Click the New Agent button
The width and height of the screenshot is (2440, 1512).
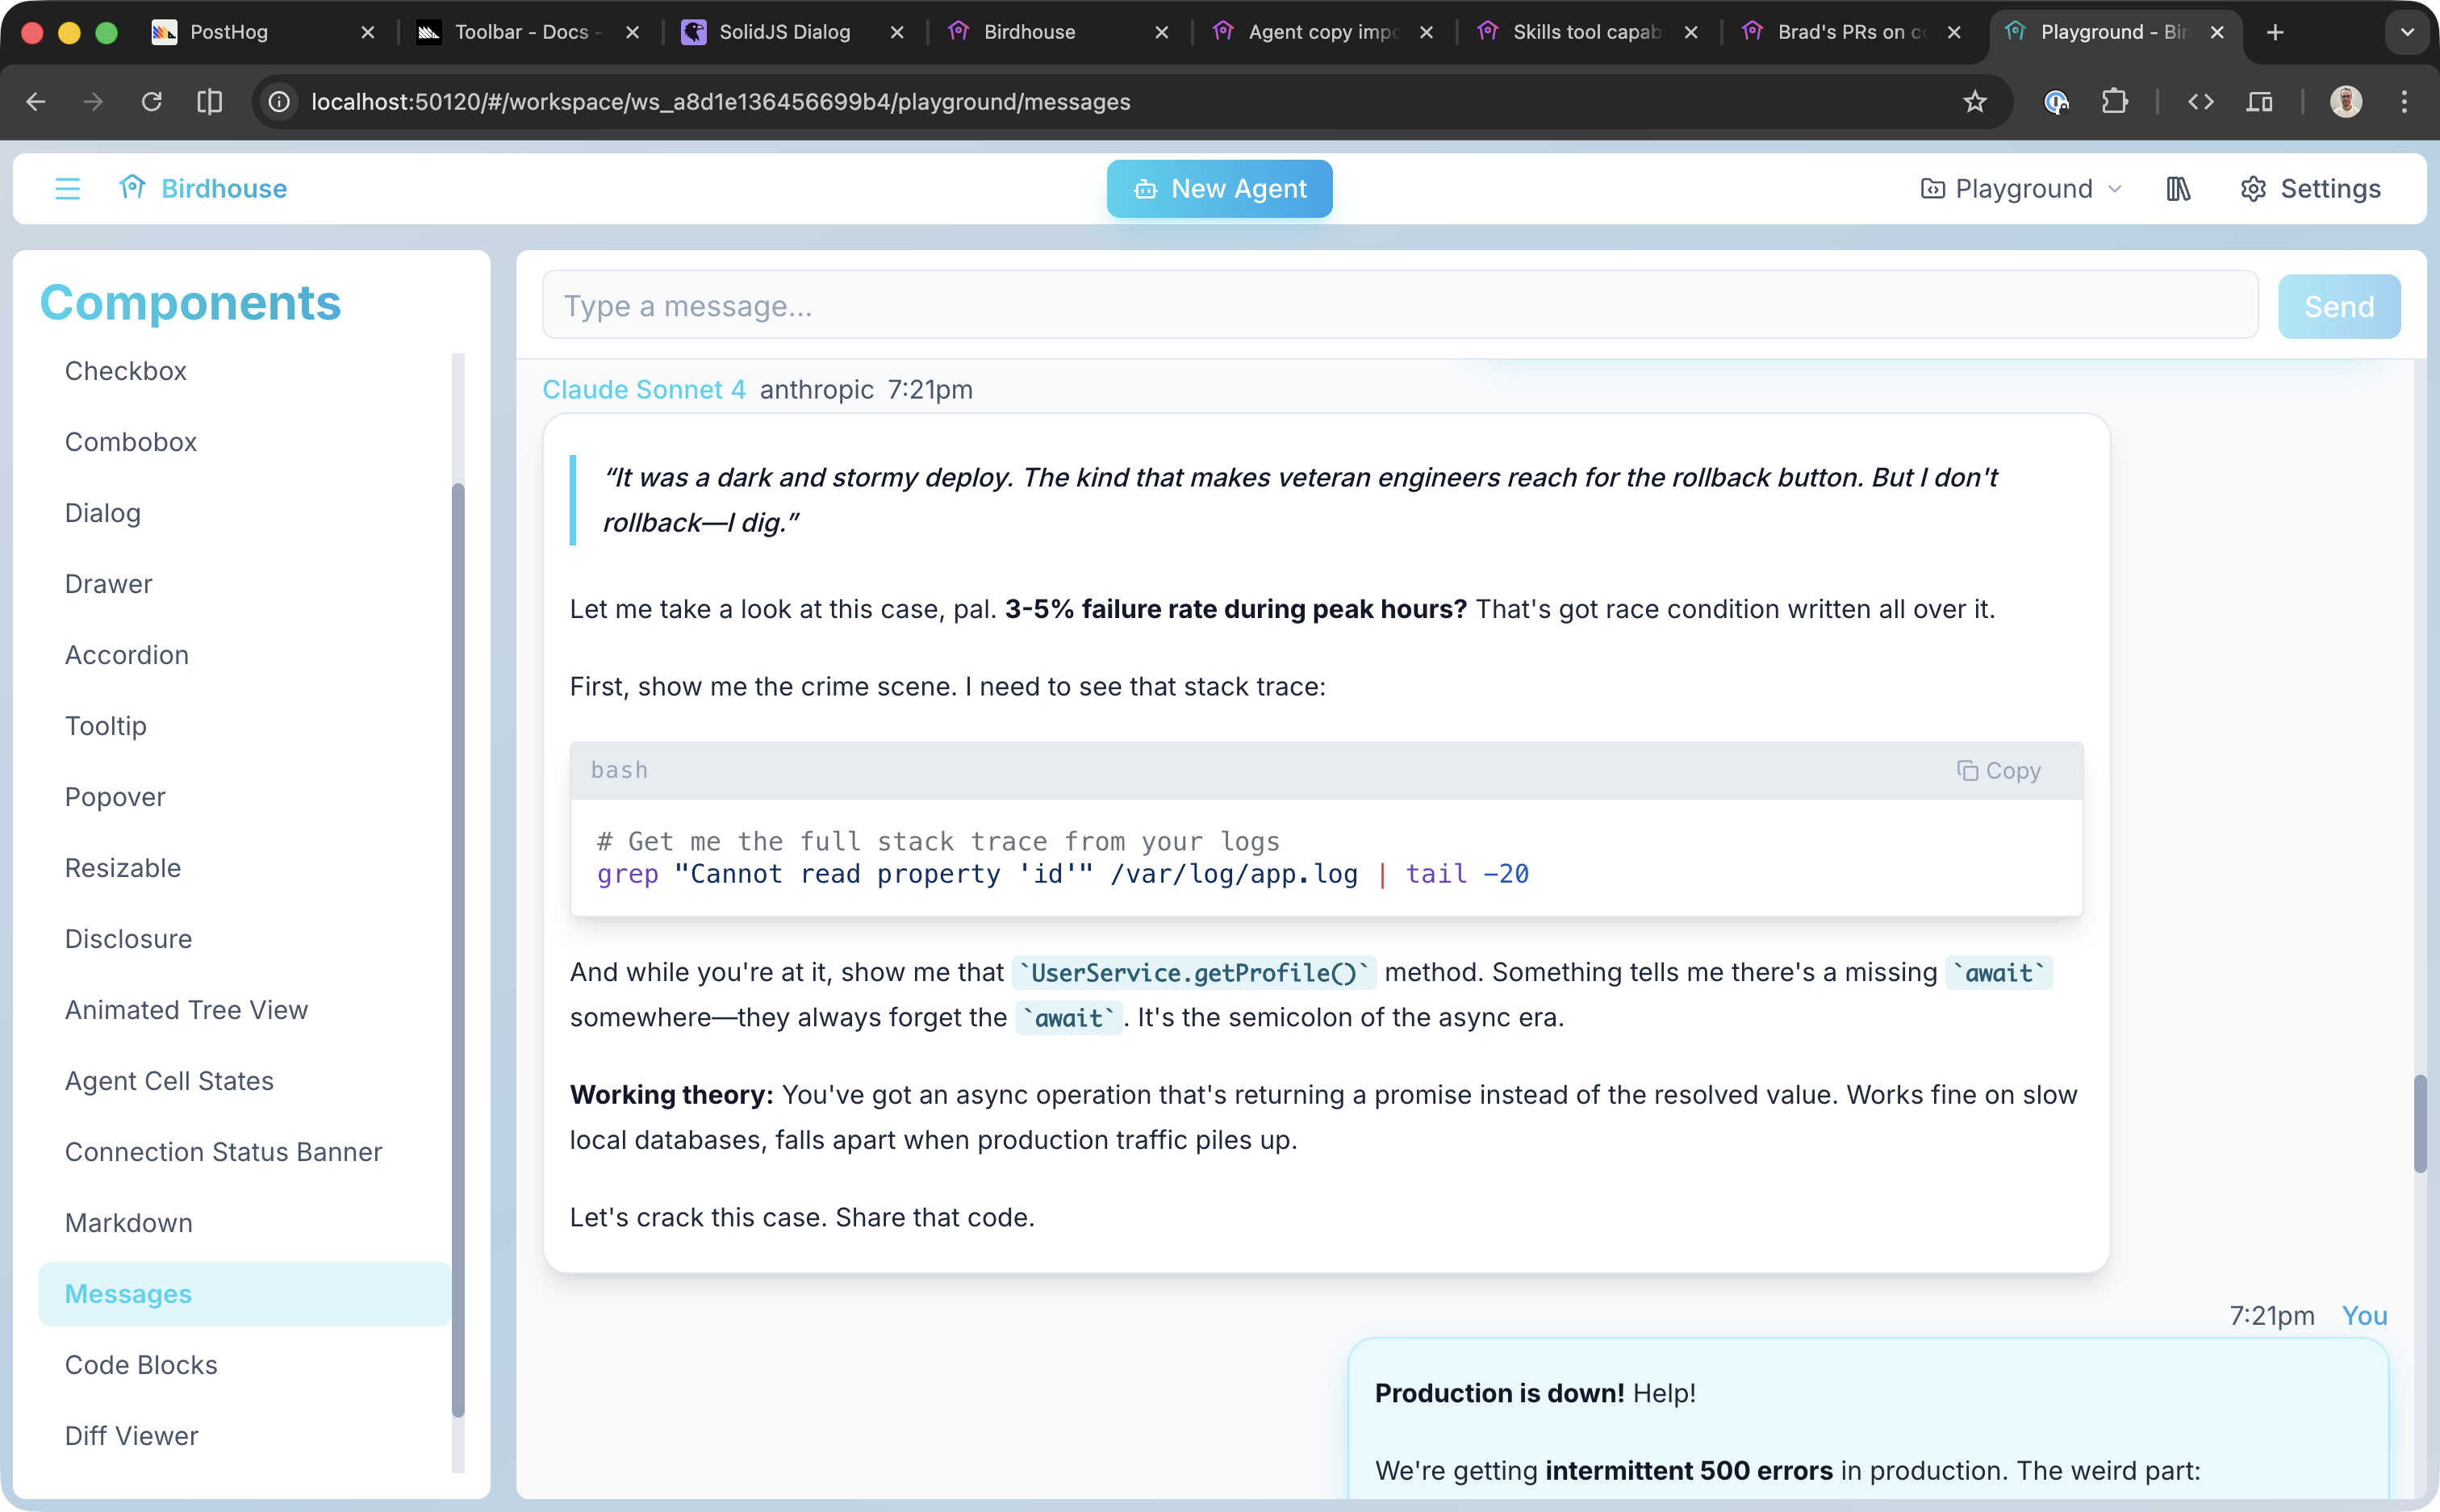click(1219, 188)
